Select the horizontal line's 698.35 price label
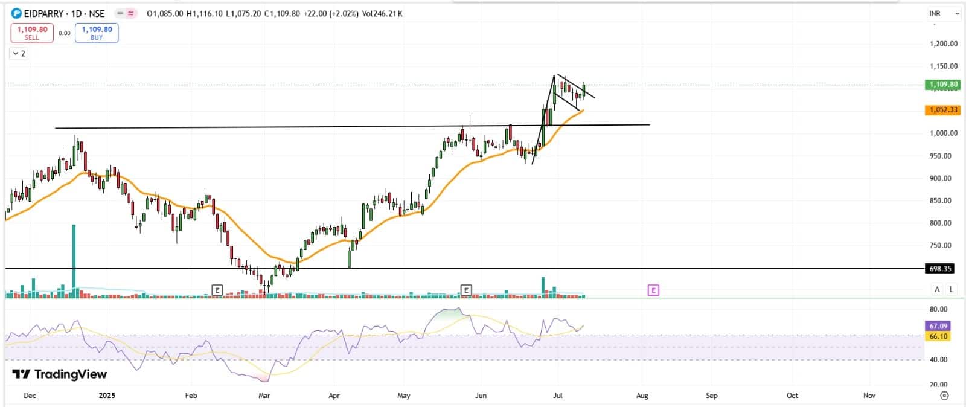The image size is (966, 407). coord(942,269)
